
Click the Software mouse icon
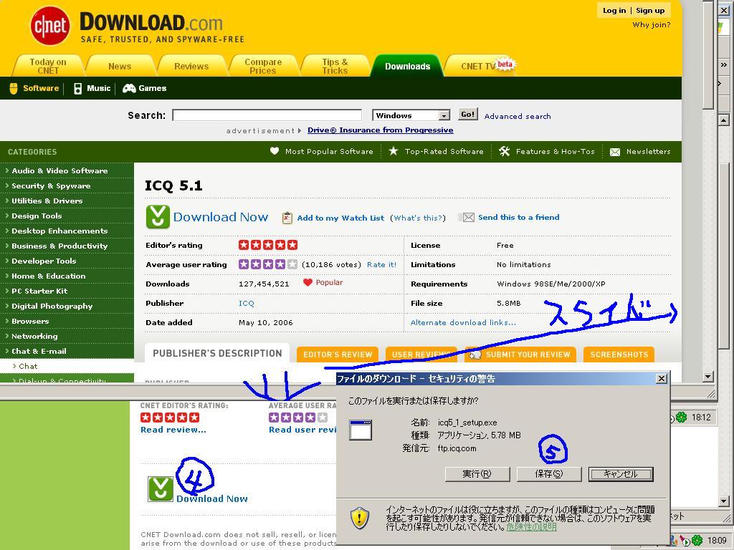[x=14, y=88]
